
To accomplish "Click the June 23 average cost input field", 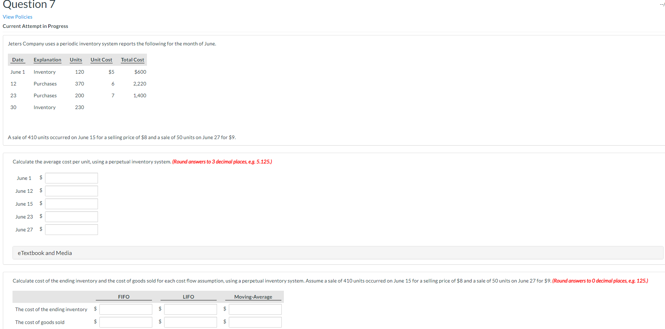I will 71,216.
